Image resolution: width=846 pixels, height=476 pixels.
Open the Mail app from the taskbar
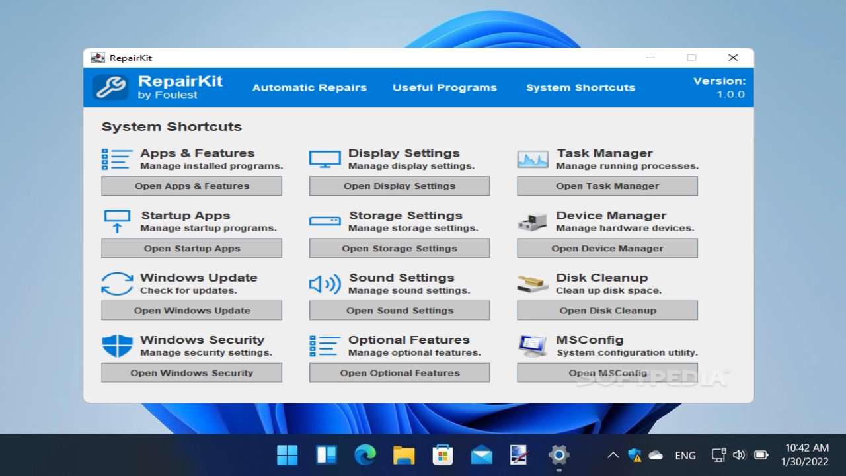tap(481, 455)
